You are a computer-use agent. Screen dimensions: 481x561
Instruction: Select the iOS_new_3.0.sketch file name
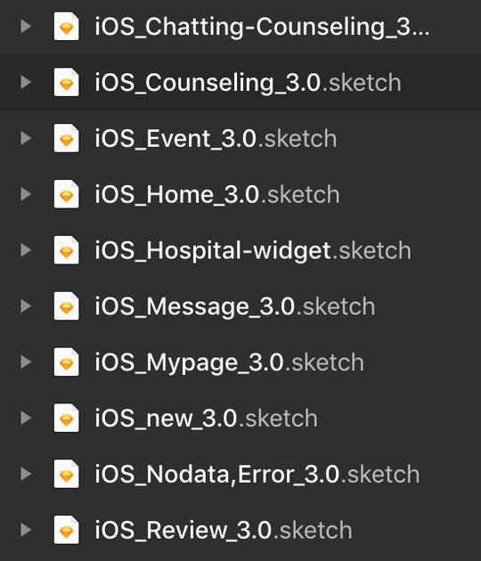(206, 419)
